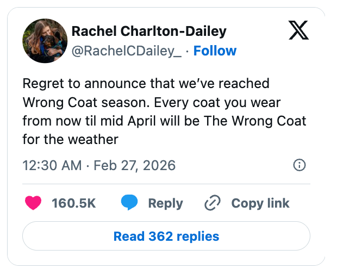Click the blue reply speech bubble icon

[x=129, y=203]
